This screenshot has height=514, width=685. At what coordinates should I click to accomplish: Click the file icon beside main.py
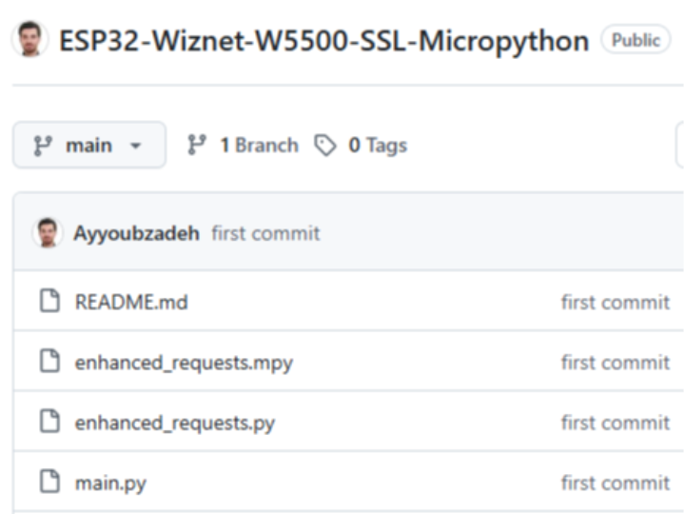tap(49, 483)
